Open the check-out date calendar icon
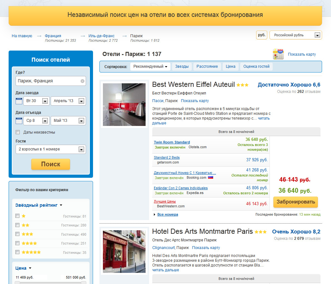Viewport: 331px width, 284px height. pyautogui.click(x=19, y=121)
